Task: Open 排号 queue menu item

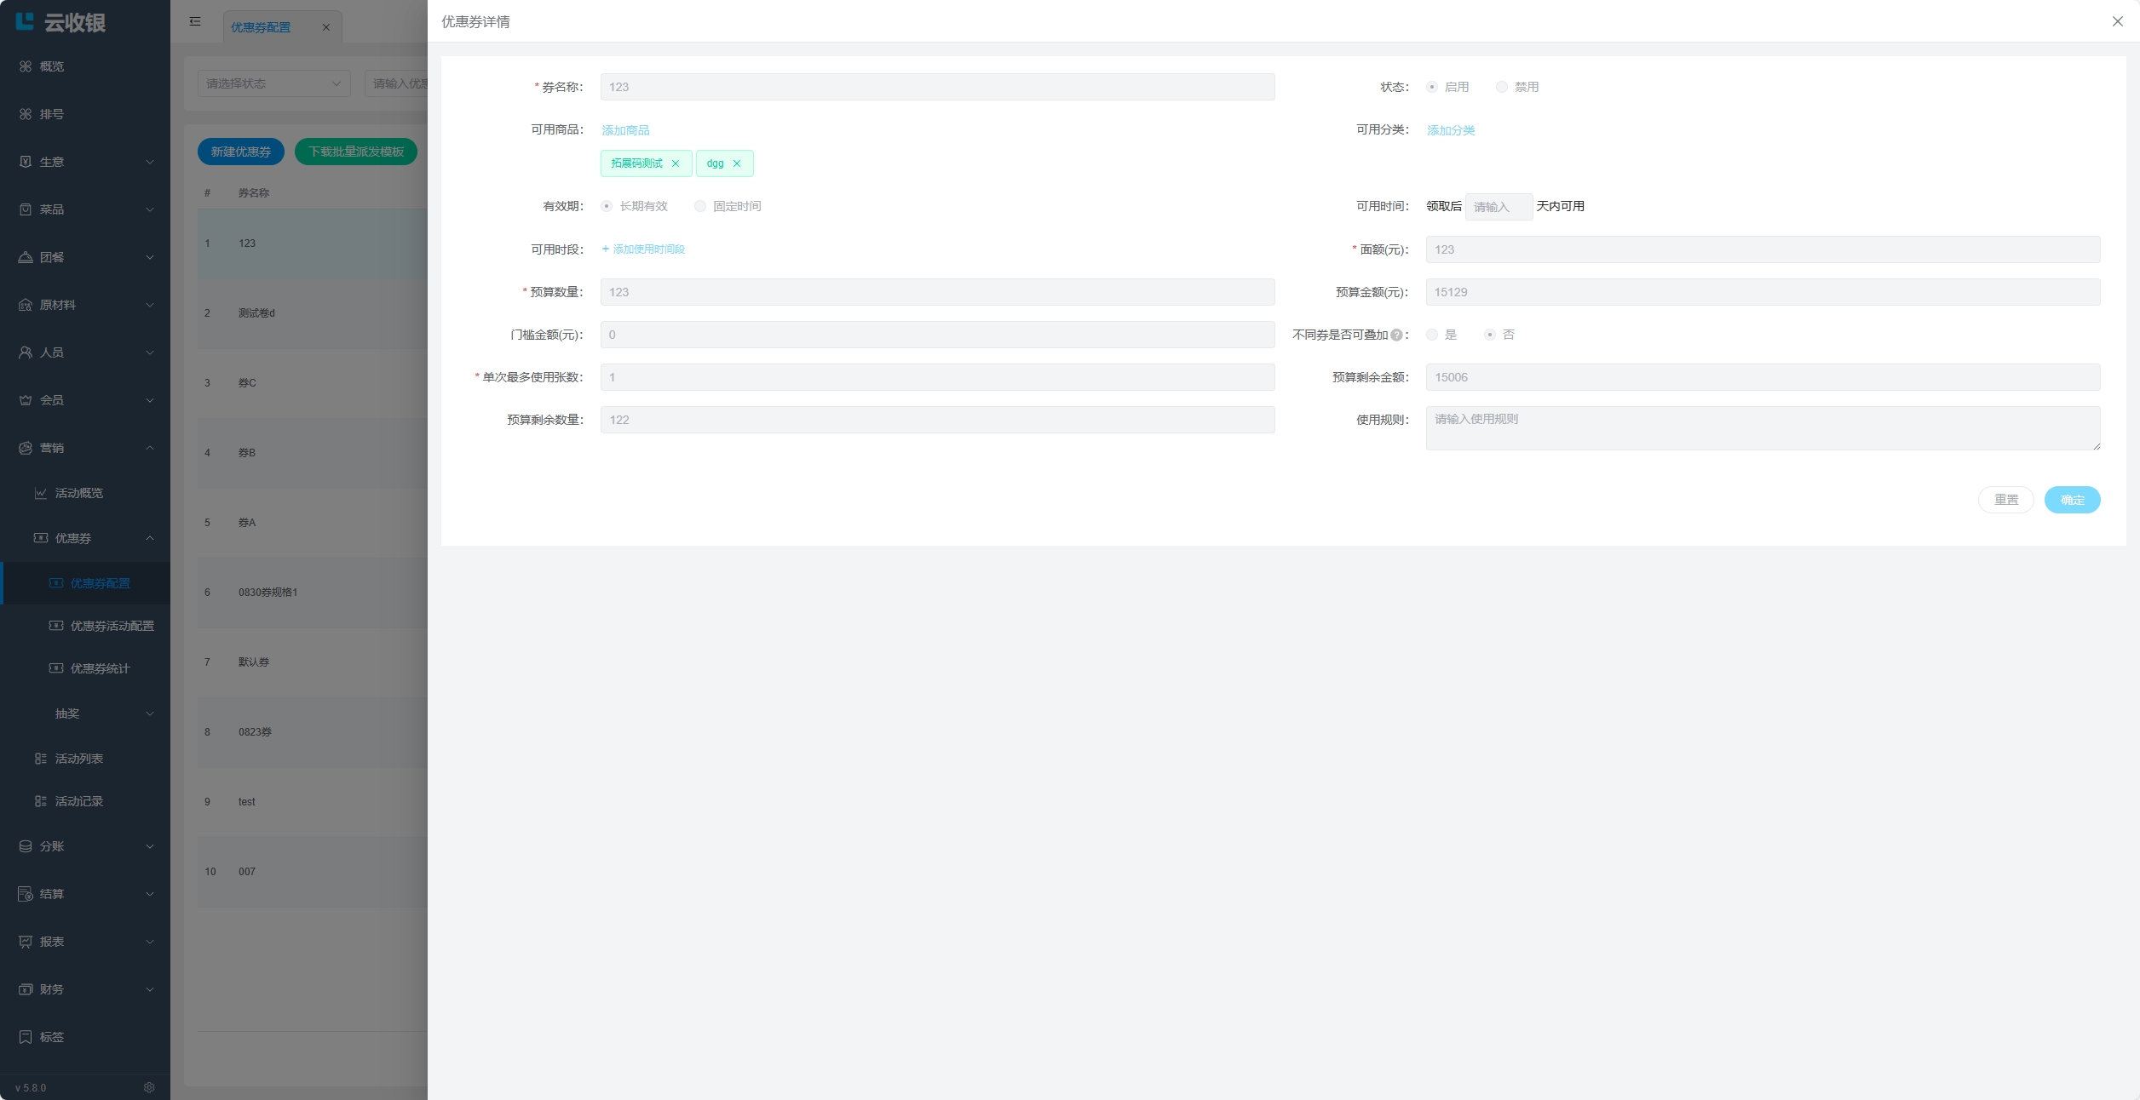Action: [x=51, y=114]
